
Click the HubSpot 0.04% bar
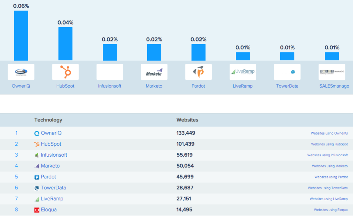(x=65, y=44)
